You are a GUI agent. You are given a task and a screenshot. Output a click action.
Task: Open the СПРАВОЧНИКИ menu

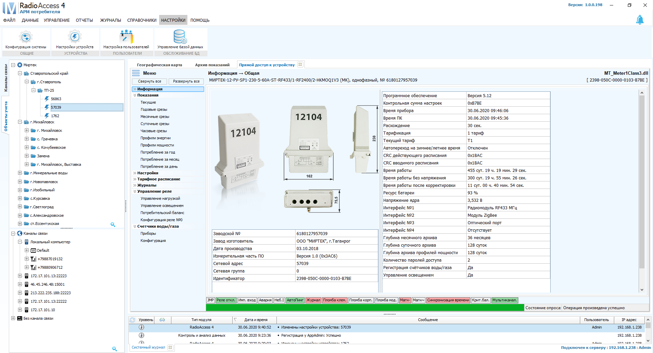142,20
